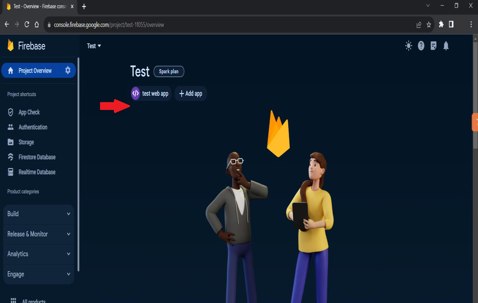The height and width of the screenshot is (303, 478).
Task: Open the Test project dropdown
Action: (x=94, y=46)
